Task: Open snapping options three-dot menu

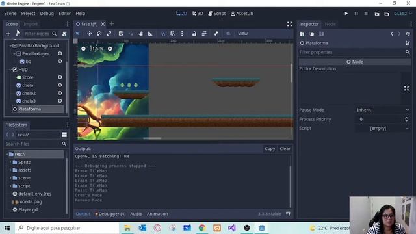Action: pos(182,33)
